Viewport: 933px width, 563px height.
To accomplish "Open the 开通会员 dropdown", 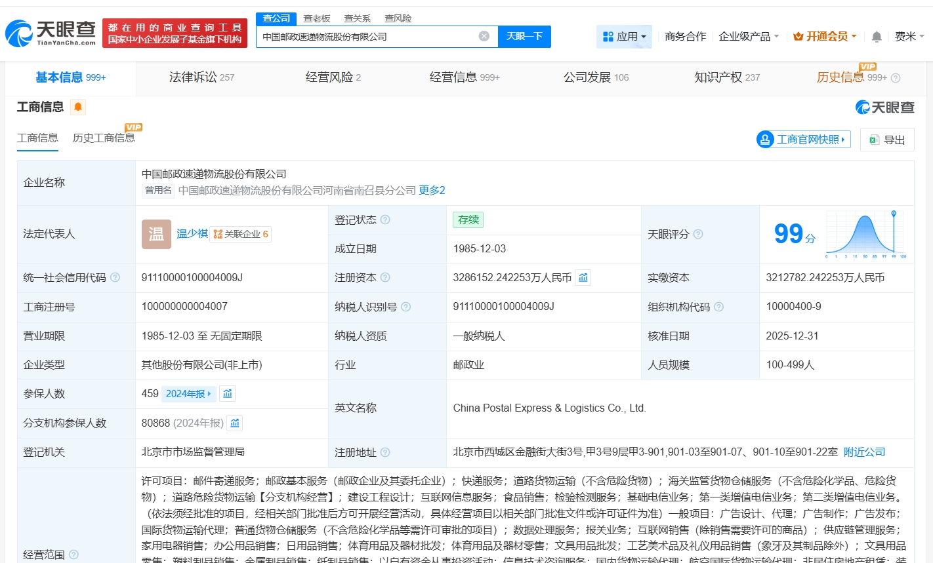I will pyautogui.click(x=825, y=37).
